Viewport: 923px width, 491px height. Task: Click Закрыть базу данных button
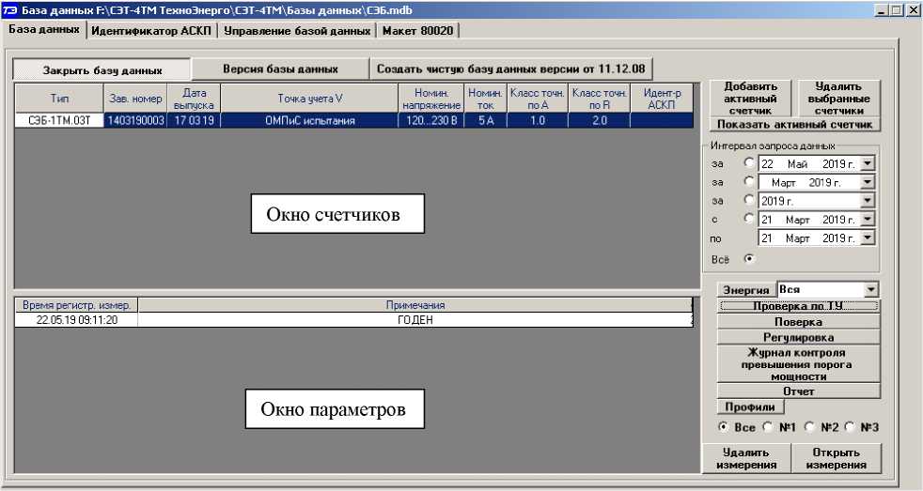[x=102, y=70]
